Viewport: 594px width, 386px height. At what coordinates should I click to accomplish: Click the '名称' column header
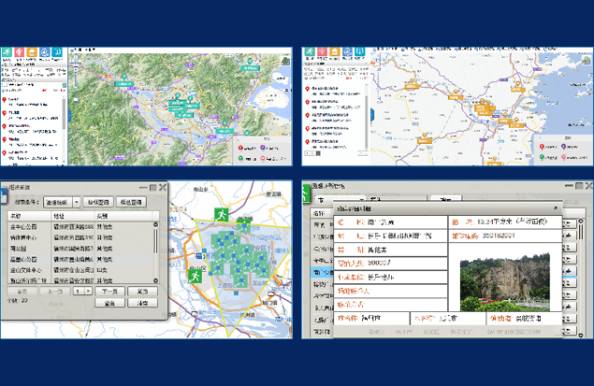tap(30, 216)
